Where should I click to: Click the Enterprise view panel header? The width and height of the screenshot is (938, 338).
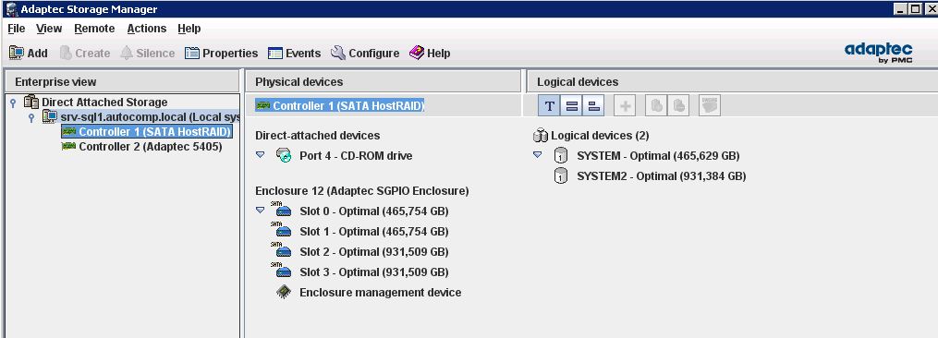[122, 81]
